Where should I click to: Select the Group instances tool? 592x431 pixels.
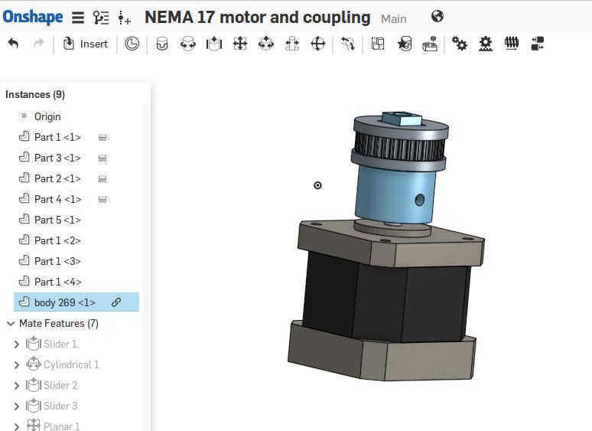pos(378,44)
